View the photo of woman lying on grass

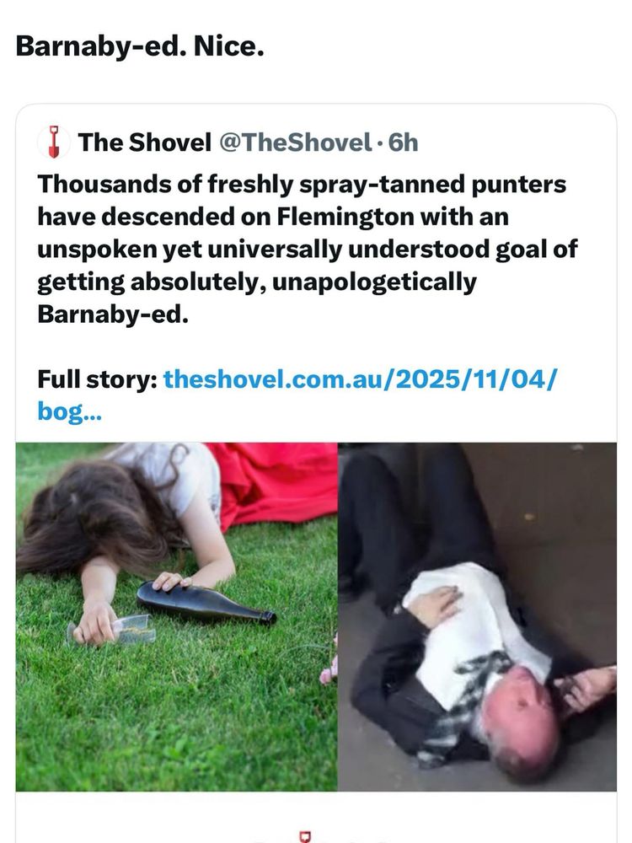coord(176,617)
